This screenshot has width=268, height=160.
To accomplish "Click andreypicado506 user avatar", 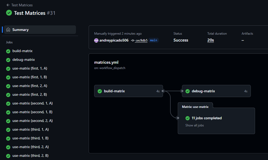I will click(x=96, y=40).
